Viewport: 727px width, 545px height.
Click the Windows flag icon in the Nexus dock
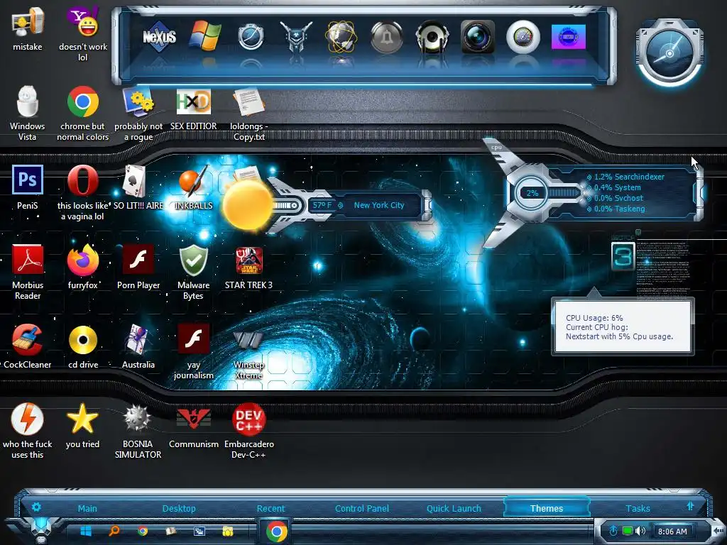[x=204, y=36]
